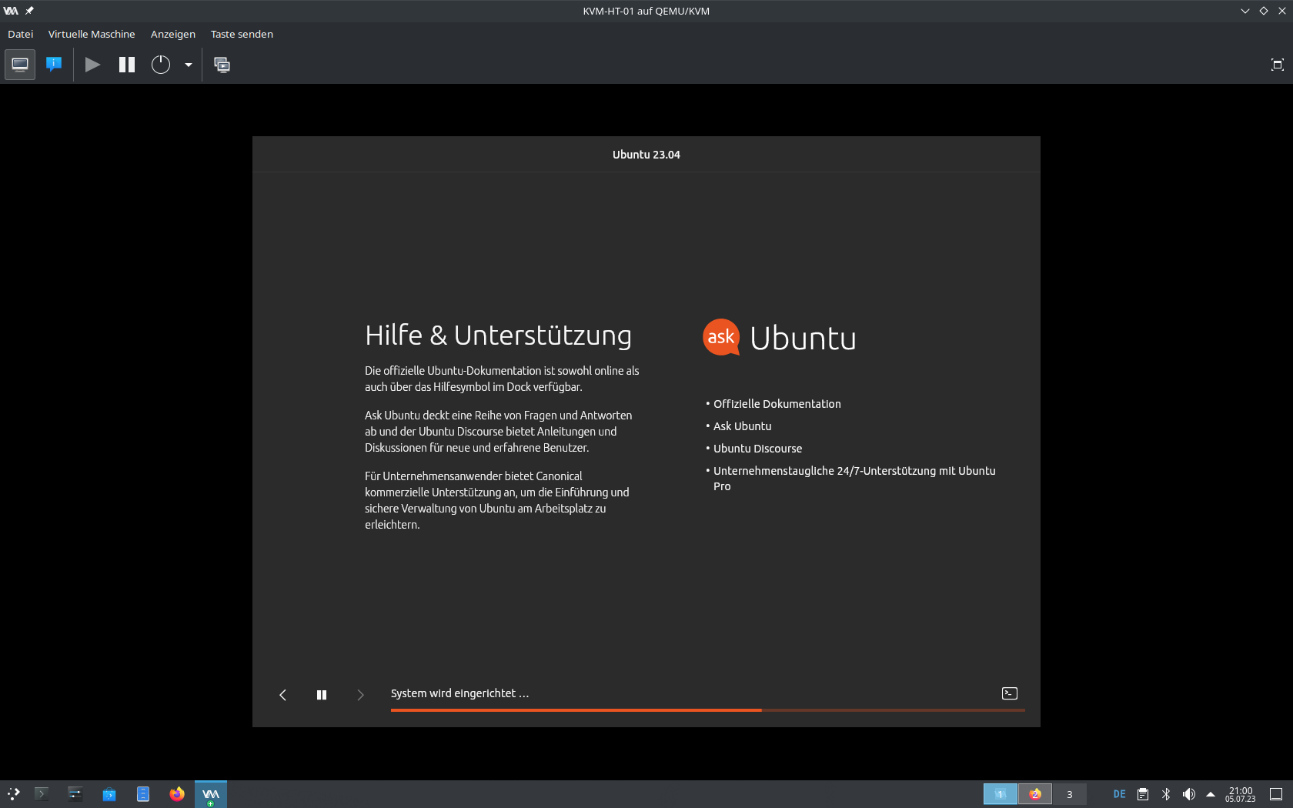This screenshot has height=808, width=1293.
Task: Click the Shut Down power icon
Action: pyautogui.click(x=160, y=65)
